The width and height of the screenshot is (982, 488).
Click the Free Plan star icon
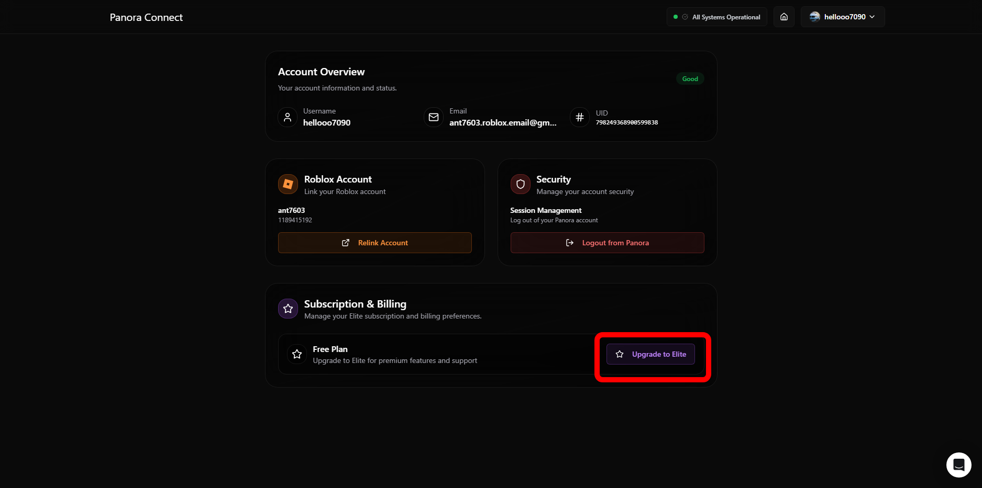click(297, 354)
